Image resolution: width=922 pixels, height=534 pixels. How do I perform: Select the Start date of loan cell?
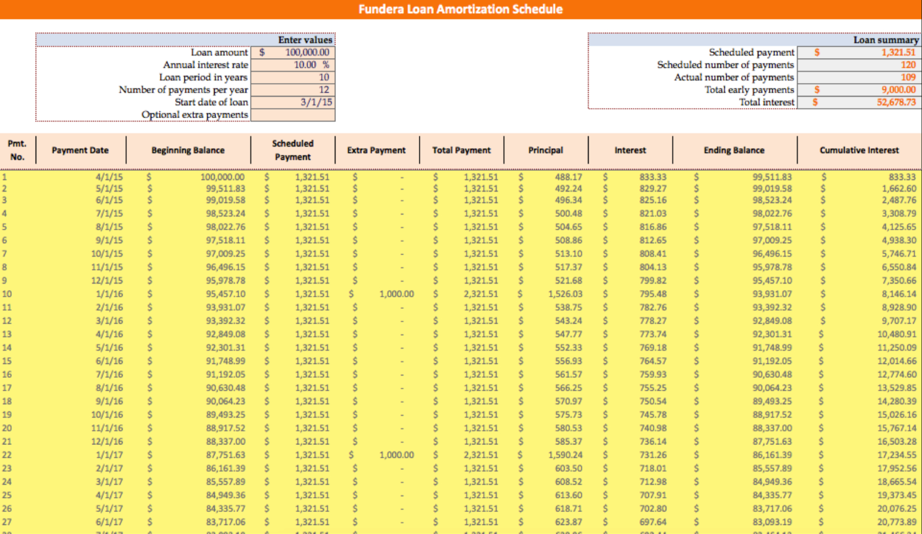click(294, 102)
